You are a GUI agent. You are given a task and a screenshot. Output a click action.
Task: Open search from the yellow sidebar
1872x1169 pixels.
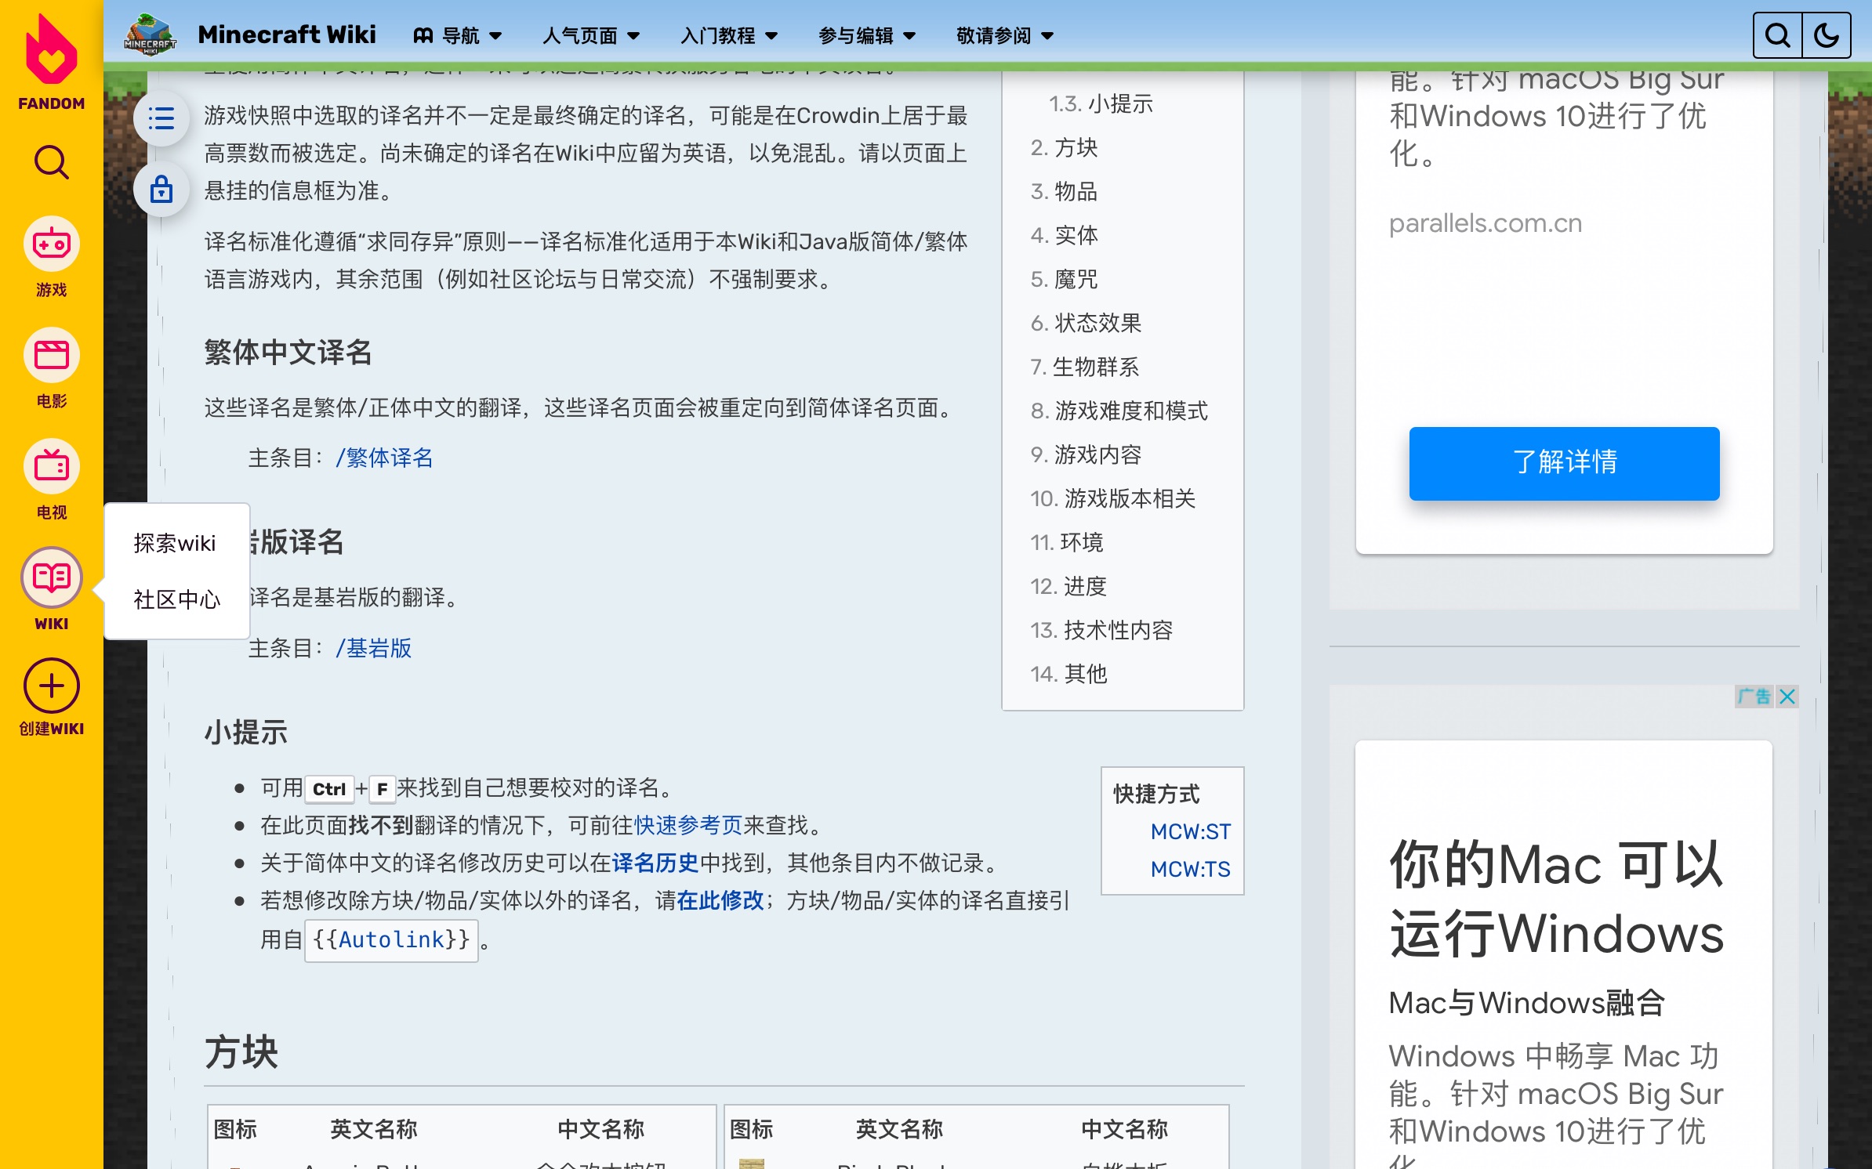click(x=51, y=162)
